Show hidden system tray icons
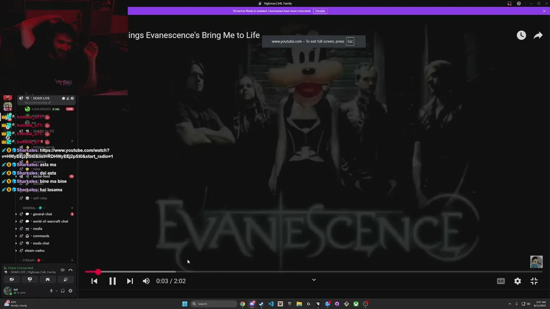Image resolution: width=550 pixels, height=309 pixels. pos(509,304)
